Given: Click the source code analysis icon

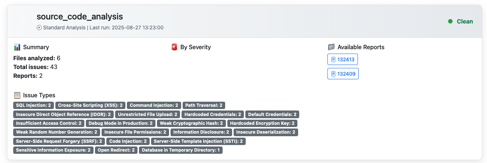Looking at the screenshot, I should pyautogui.click(x=23, y=21).
